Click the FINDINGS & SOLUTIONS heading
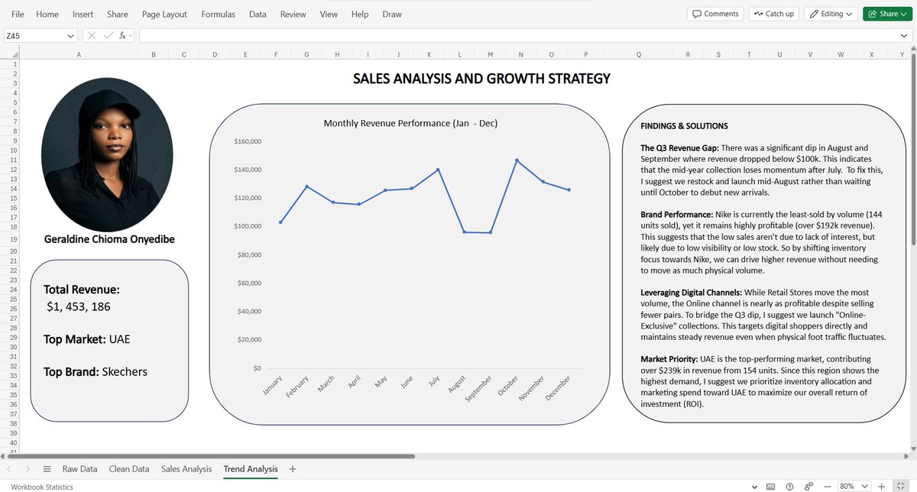Screen dimensions: 917x492 684,126
